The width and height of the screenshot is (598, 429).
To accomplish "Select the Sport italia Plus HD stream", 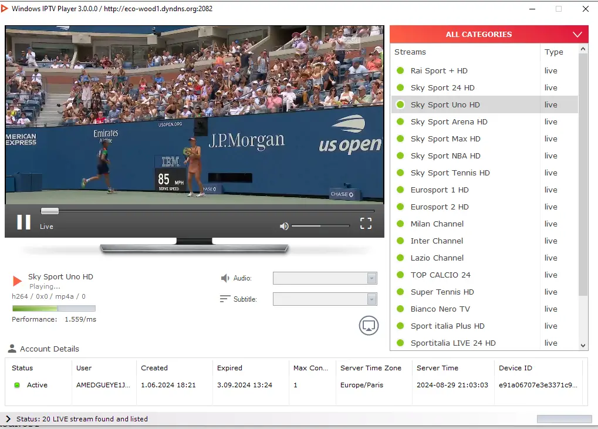I will 484,326.
